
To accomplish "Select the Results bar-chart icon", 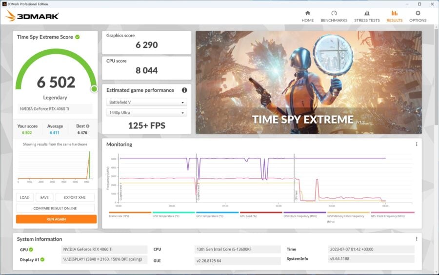I will 394,13.
